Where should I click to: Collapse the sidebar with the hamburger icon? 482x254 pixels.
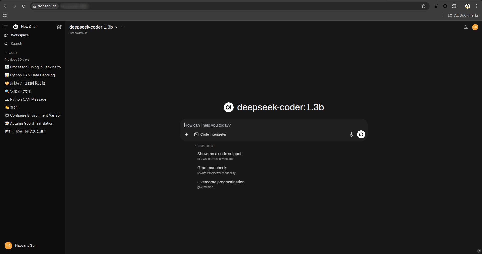point(6,27)
